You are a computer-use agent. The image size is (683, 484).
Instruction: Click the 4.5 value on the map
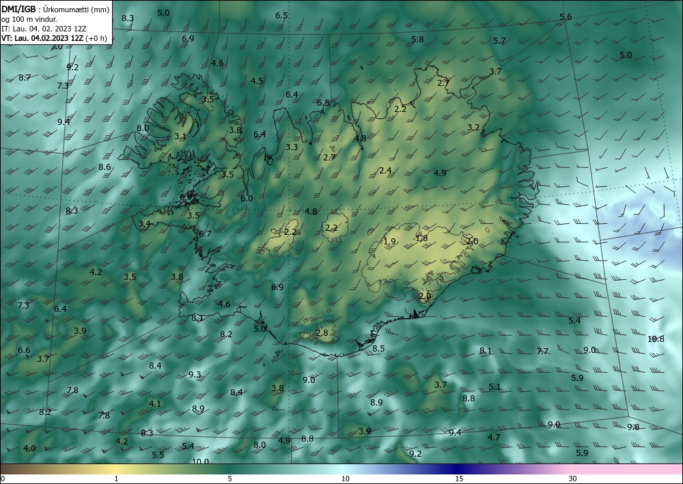tap(257, 81)
